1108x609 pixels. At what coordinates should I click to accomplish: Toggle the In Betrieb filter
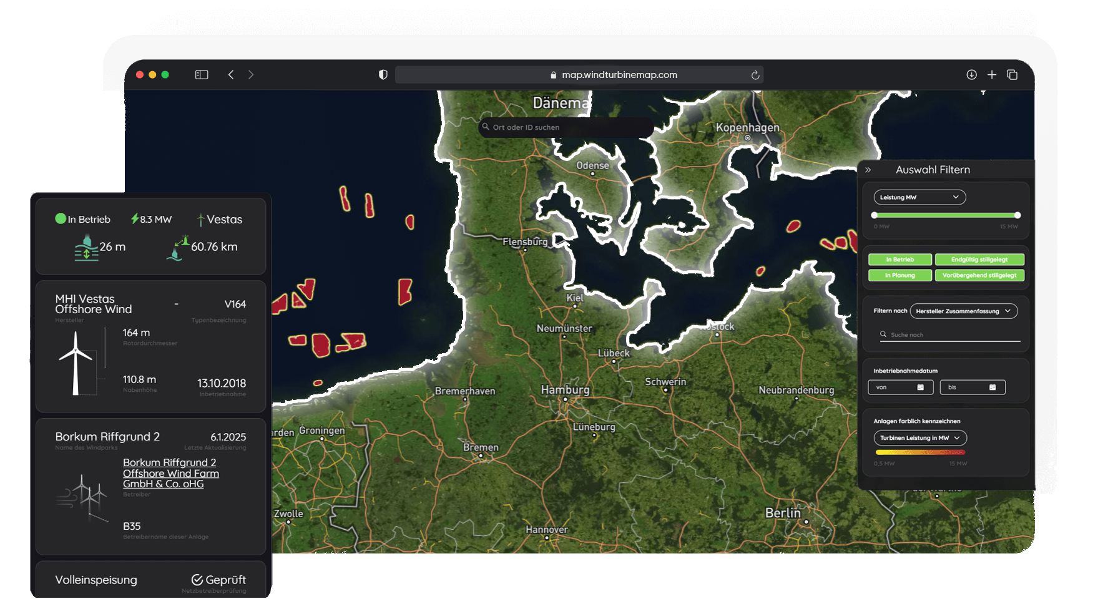900,260
